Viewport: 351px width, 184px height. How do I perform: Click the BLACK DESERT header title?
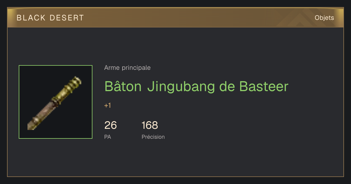tap(50, 18)
